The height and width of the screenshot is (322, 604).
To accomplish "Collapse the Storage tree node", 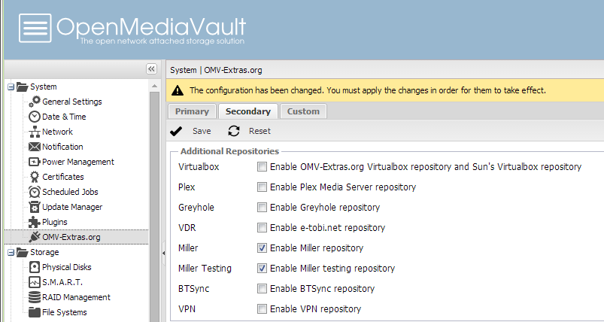I will [11, 252].
